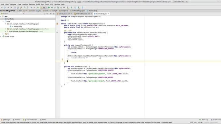
Task: Click Sync Project with Gradle Files icon
Action: (x=71, y=8)
